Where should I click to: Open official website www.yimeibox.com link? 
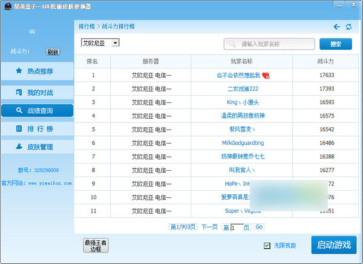(x=50, y=183)
